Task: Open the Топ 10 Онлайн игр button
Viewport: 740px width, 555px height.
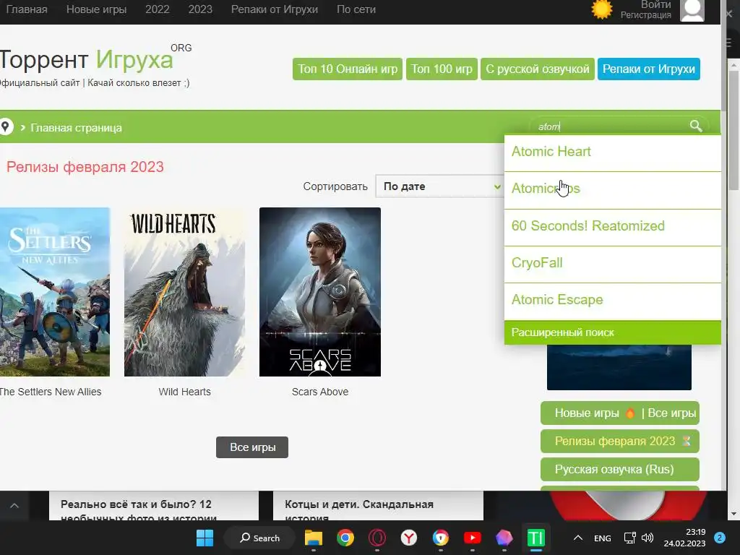Action: click(348, 69)
